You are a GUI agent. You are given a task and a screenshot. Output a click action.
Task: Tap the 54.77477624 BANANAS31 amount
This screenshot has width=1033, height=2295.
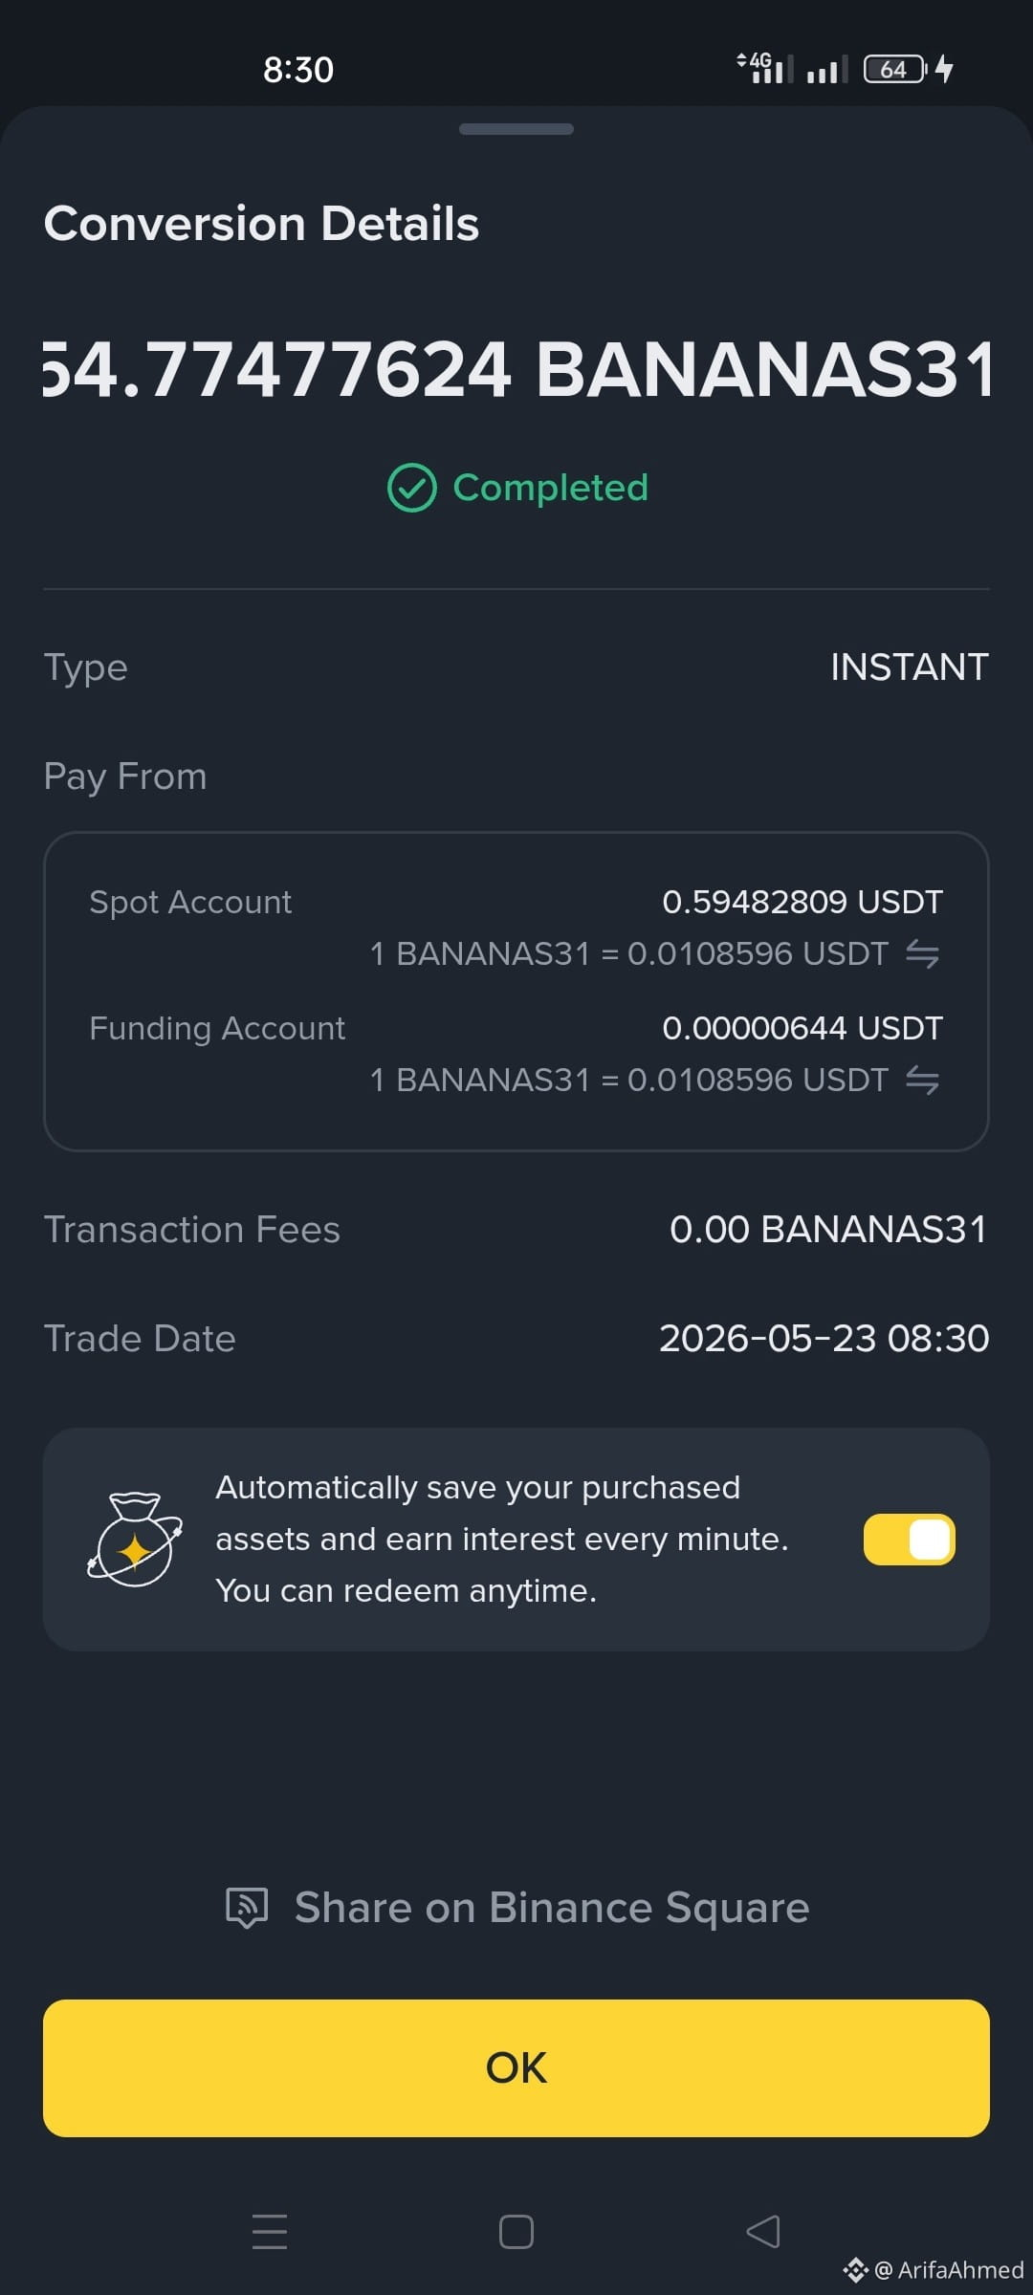click(x=516, y=369)
